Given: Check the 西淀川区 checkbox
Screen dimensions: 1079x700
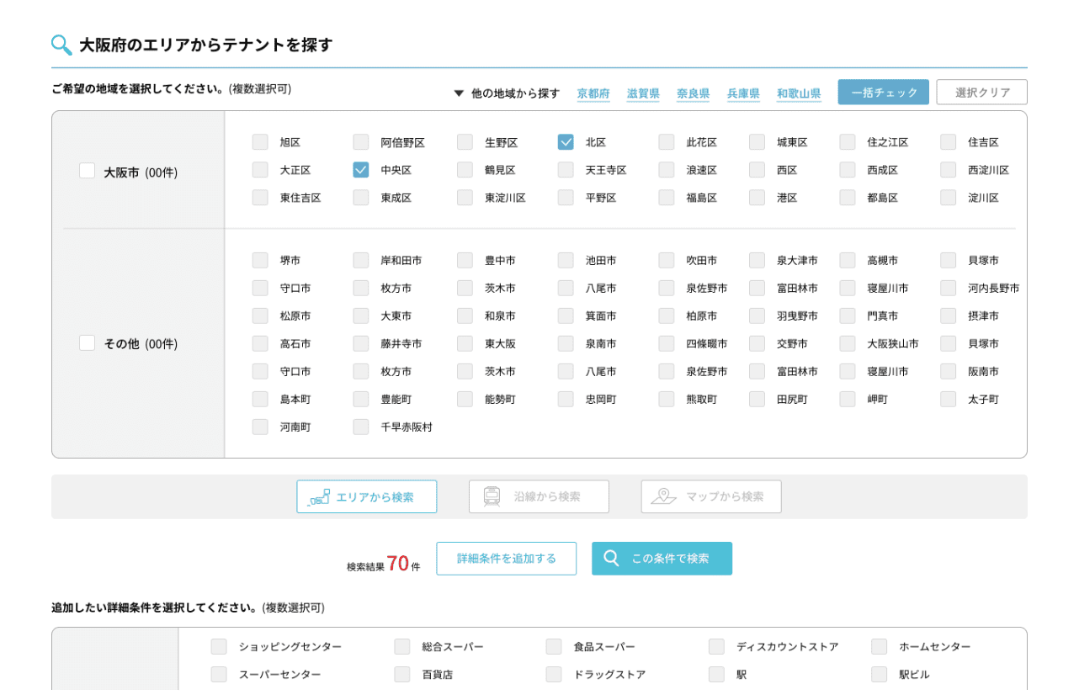Looking at the screenshot, I should click(x=949, y=170).
